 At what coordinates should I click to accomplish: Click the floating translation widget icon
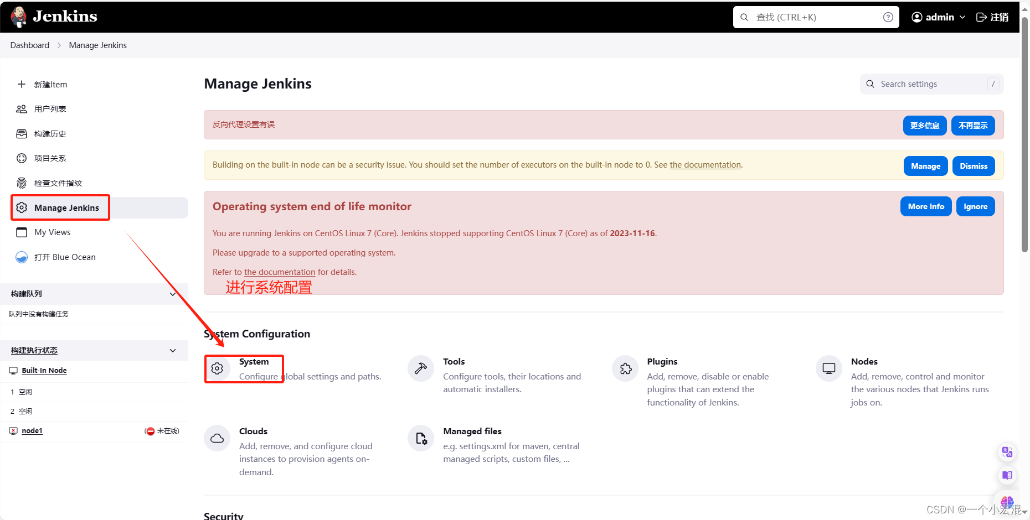[x=1007, y=452]
